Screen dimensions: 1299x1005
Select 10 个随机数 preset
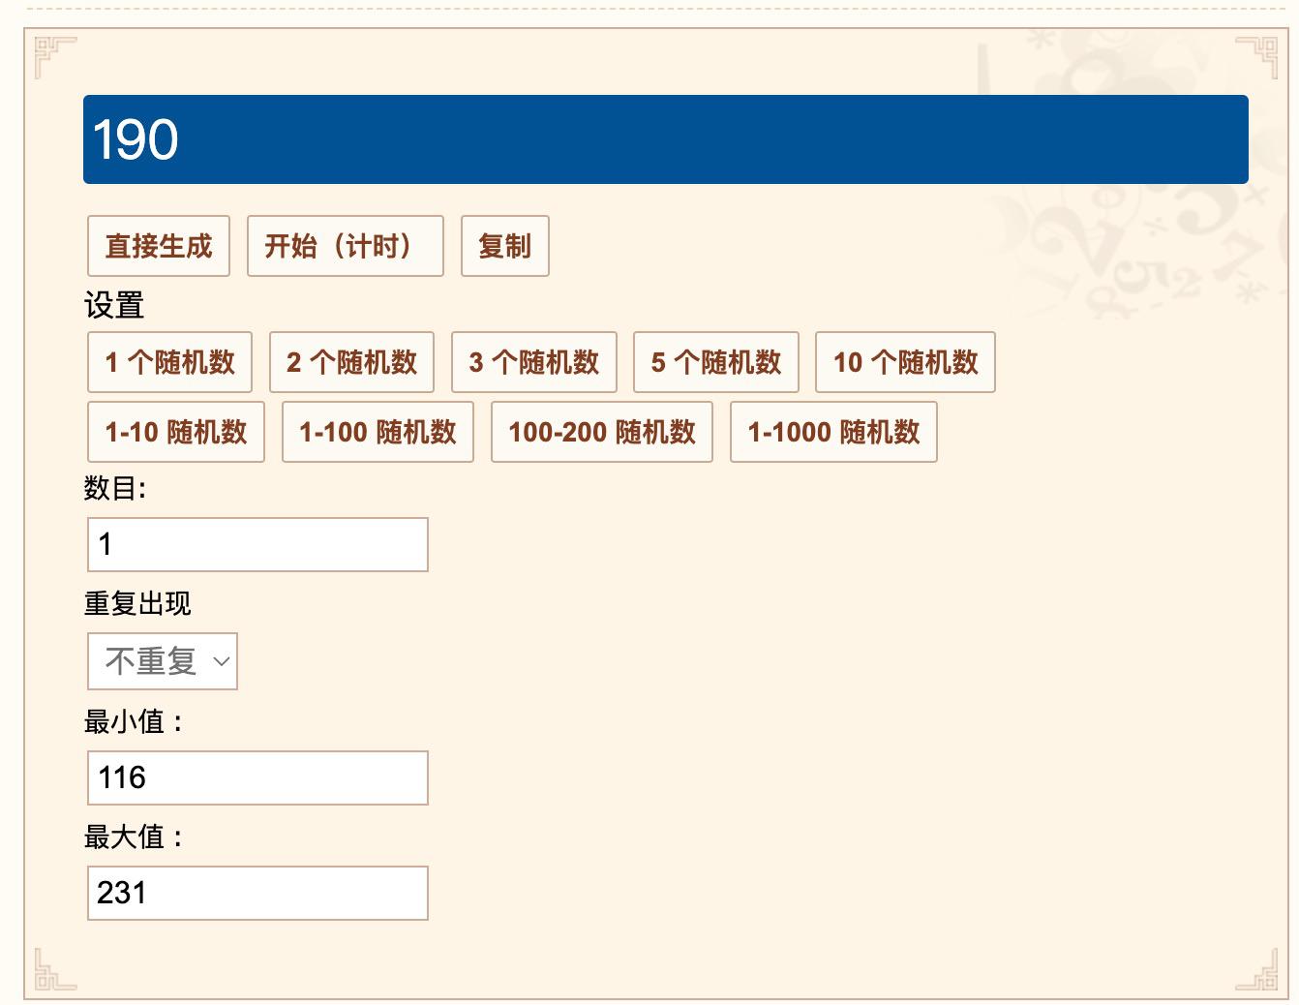[905, 362]
